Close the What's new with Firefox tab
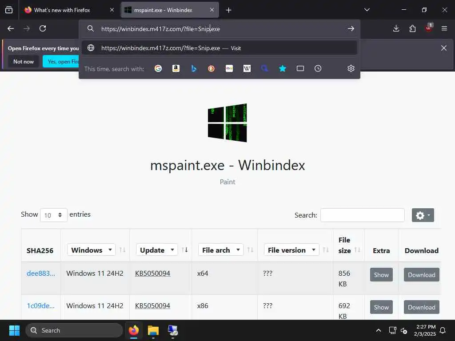The height and width of the screenshot is (341, 455). click(x=112, y=10)
